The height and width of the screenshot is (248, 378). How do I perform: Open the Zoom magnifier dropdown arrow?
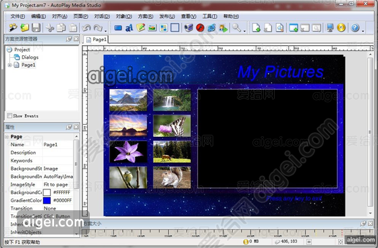(244, 31)
